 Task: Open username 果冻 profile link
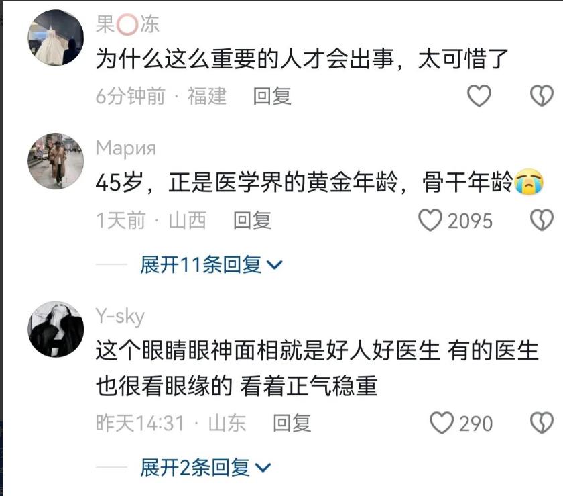(127, 24)
